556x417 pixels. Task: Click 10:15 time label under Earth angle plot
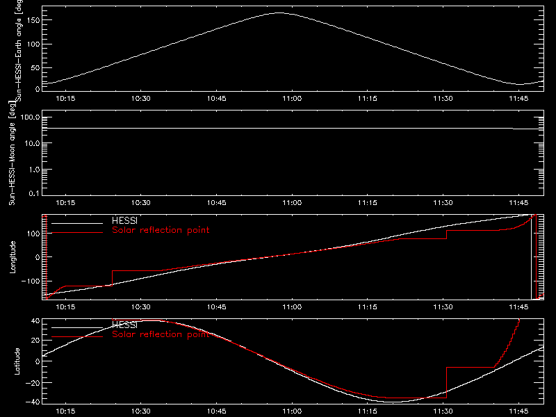[65, 98]
